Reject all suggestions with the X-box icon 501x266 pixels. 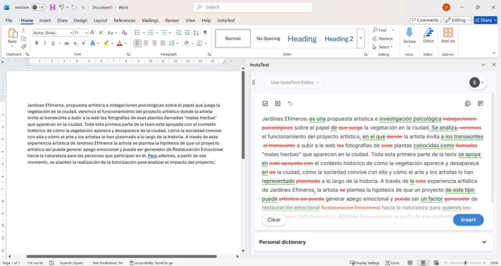click(277, 103)
